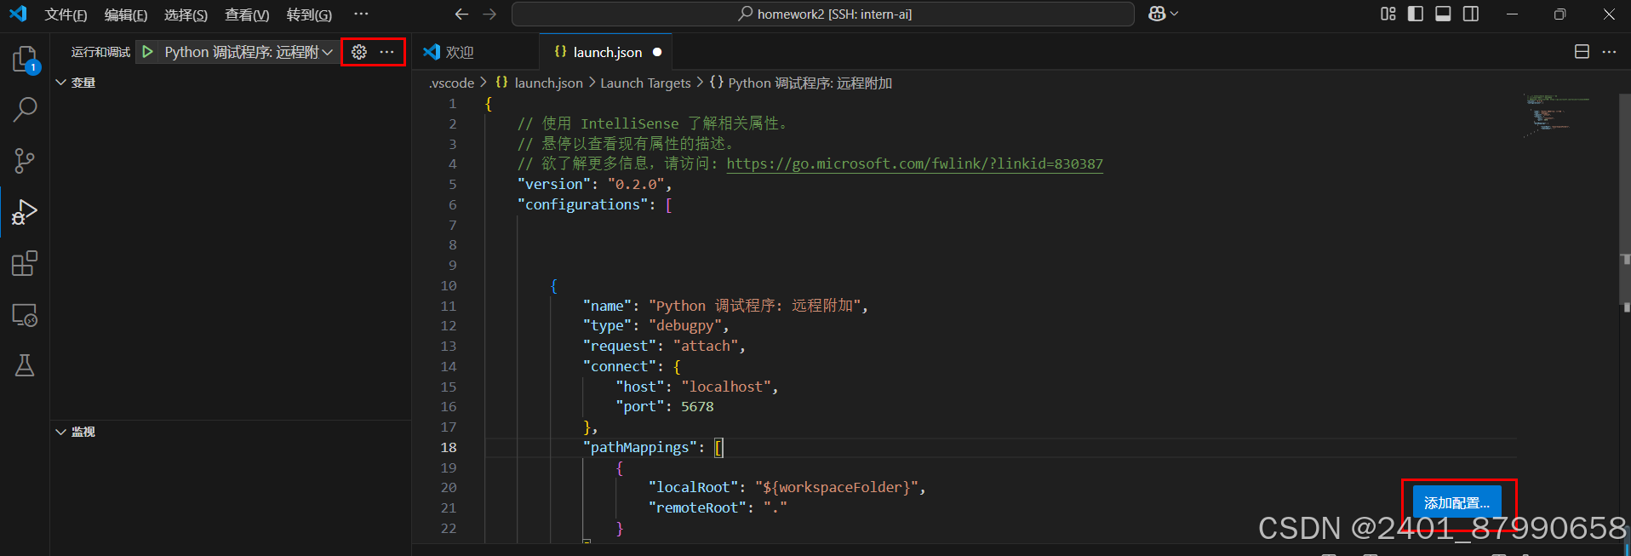
Task: Close launch.json via unsaved dot
Action: [x=657, y=52]
